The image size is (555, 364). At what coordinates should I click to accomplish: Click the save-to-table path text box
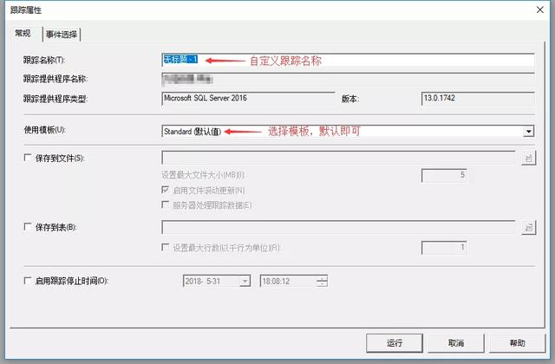coord(339,227)
